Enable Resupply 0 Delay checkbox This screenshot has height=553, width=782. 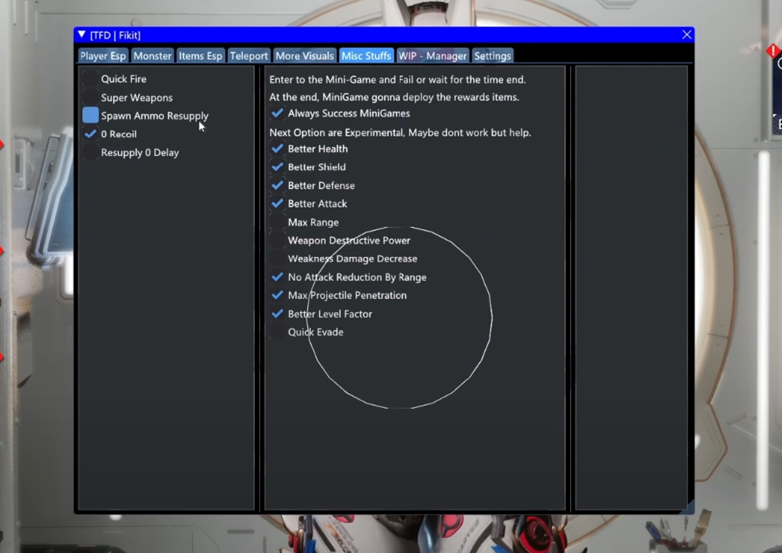click(x=91, y=153)
